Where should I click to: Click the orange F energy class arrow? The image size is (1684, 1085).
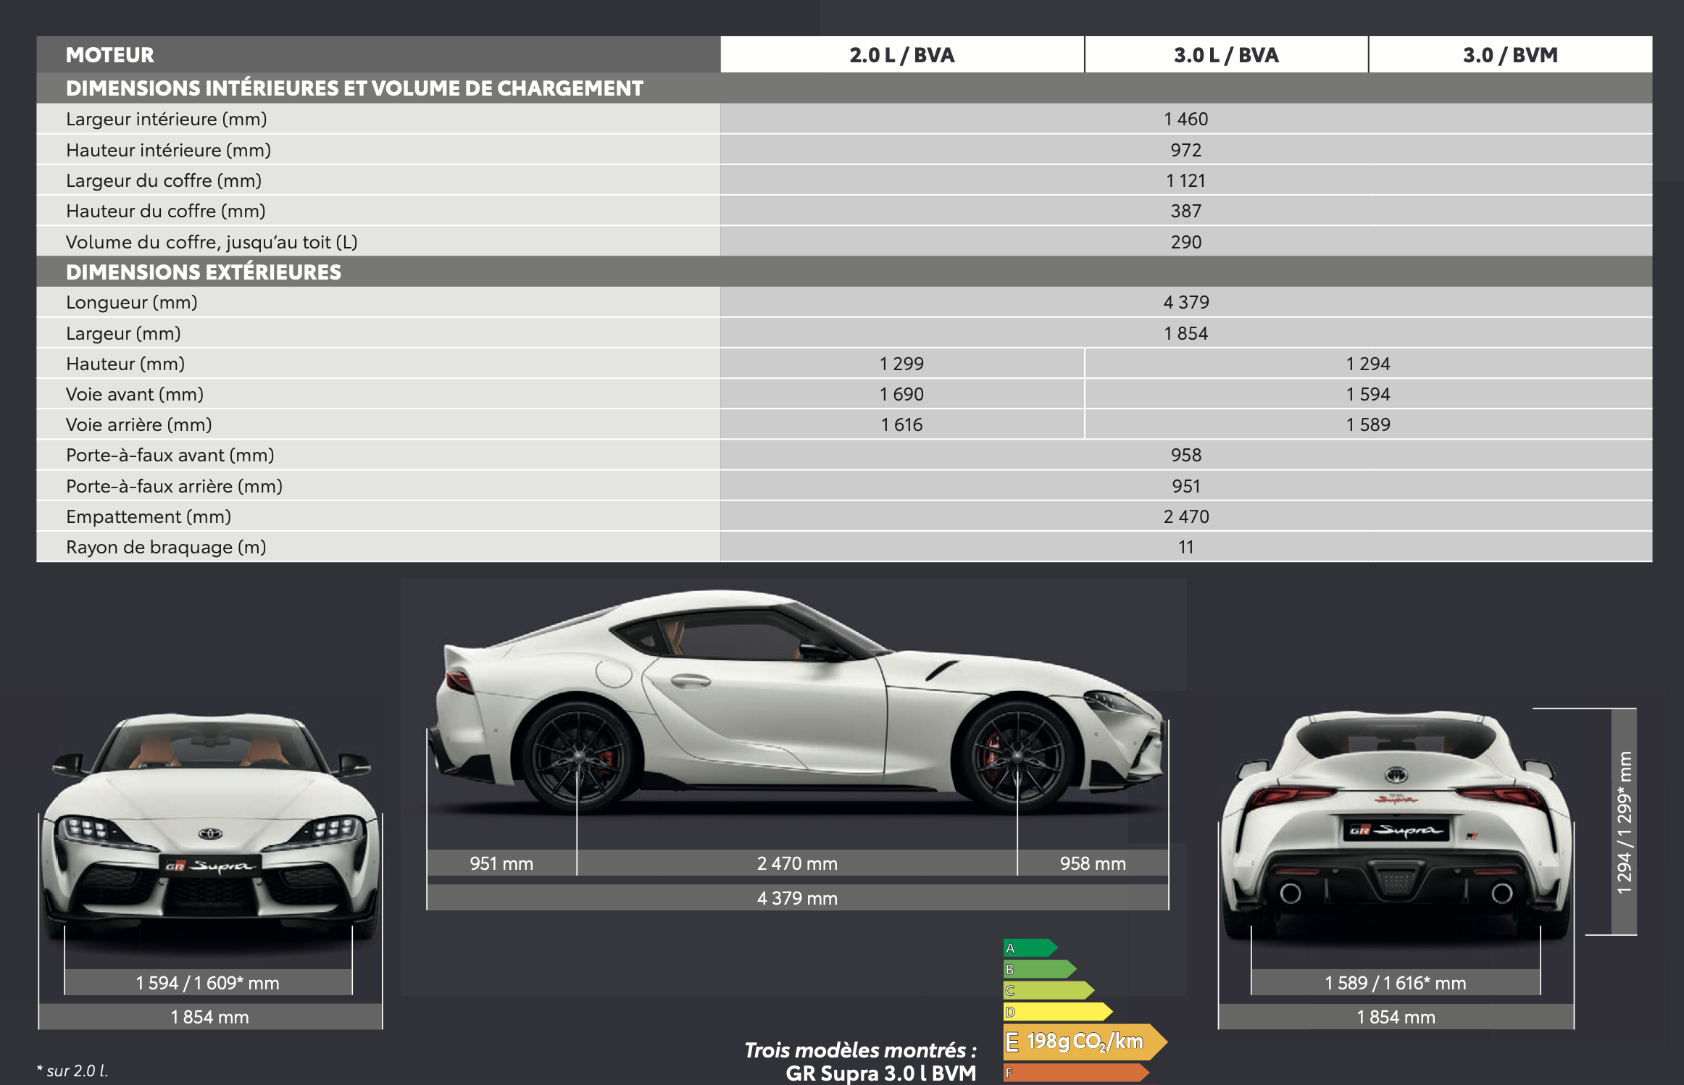pyautogui.click(x=1076, y=1073)
